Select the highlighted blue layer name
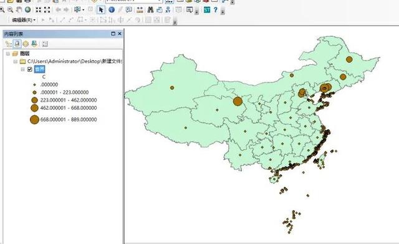 [39, 69]
